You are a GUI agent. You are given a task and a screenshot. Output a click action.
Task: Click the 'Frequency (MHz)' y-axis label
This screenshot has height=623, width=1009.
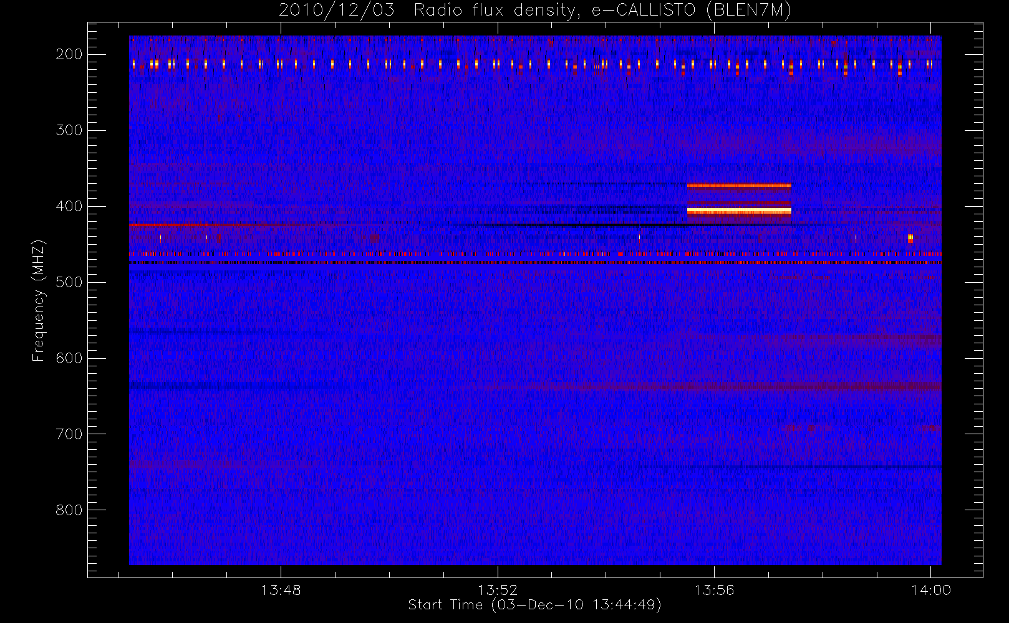(39, 300)
